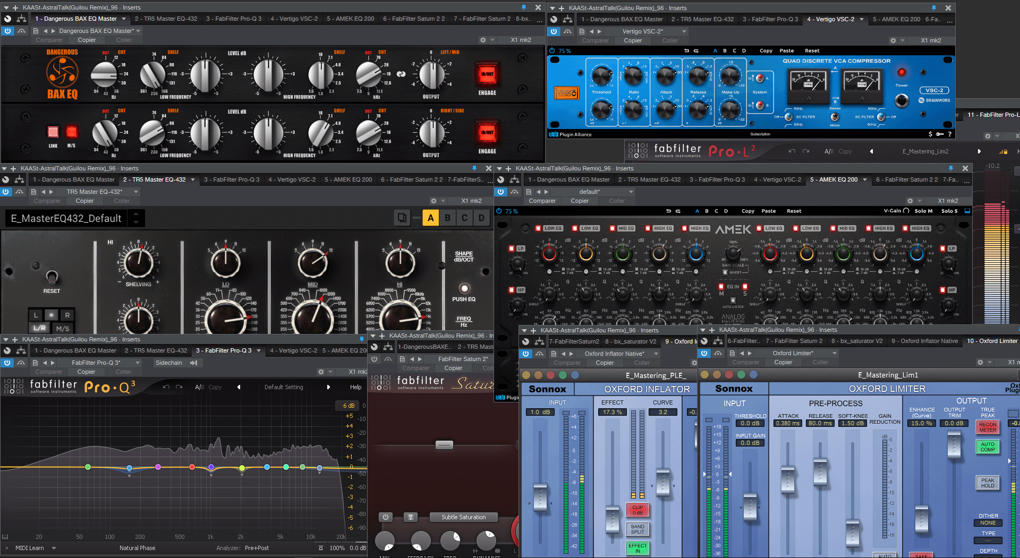Click Saturn 2 power button icon
1020x558 pixels.
point(386,517)
